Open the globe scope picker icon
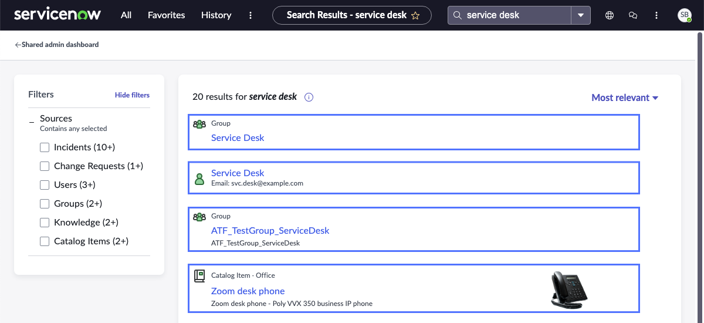The height and width of the screenshot is (323, 704). click(x=610, y=15)
